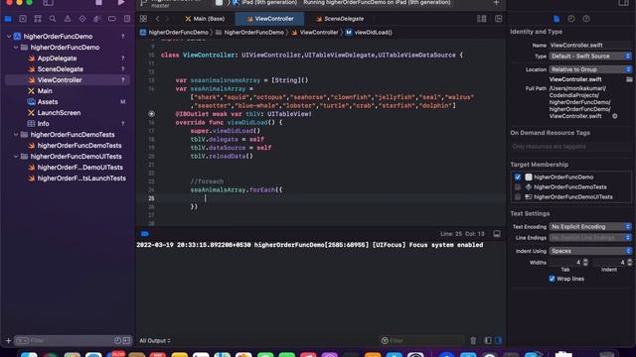Show recently modified files filter
636x357 pixels.
(x=117, y=341)
